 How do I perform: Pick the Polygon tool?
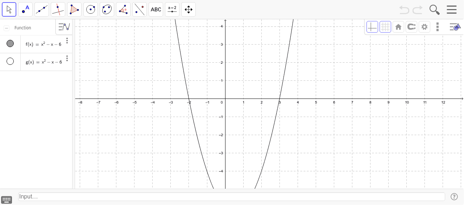pyautogui.click(x=74, y=9)
